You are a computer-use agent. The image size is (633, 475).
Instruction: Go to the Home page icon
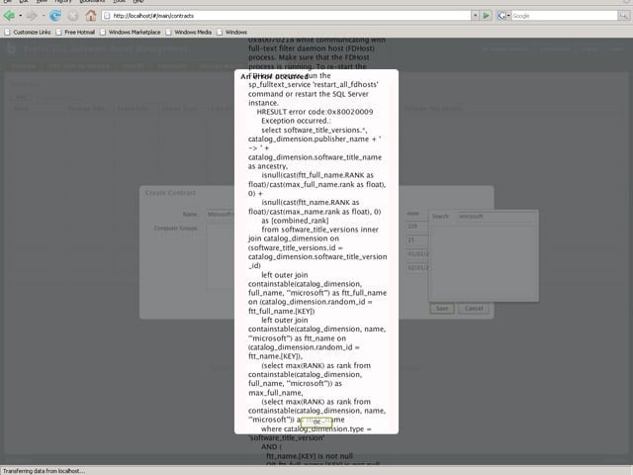point(91,16)
